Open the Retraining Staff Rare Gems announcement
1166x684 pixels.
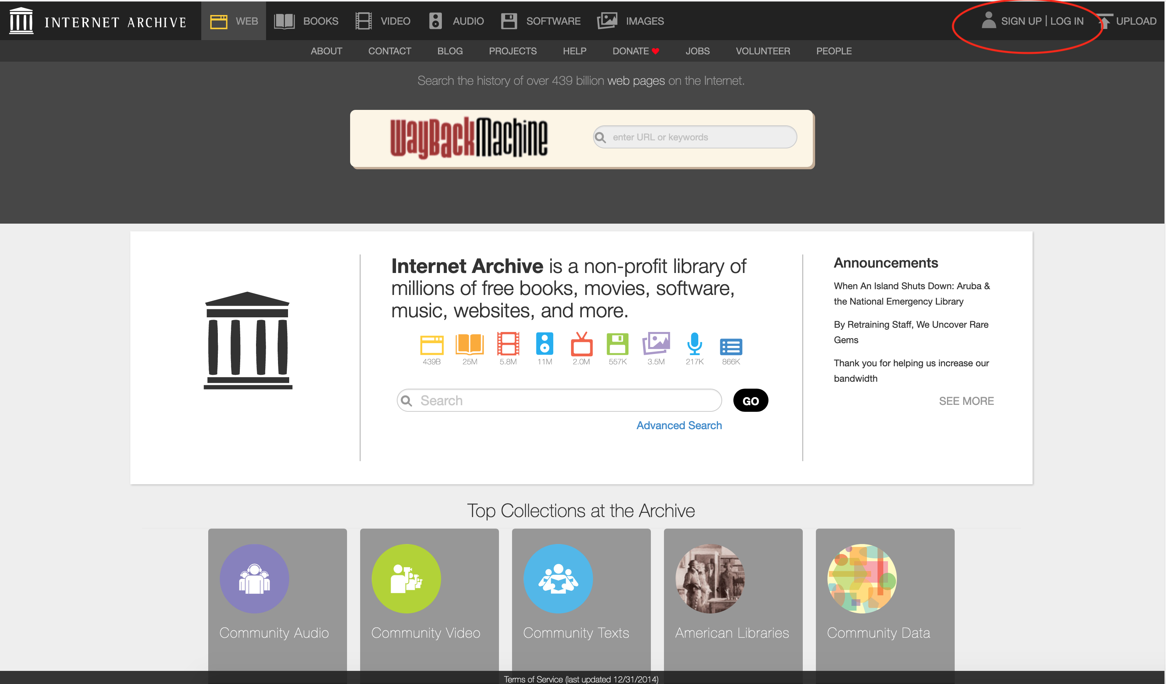[911, 332]
